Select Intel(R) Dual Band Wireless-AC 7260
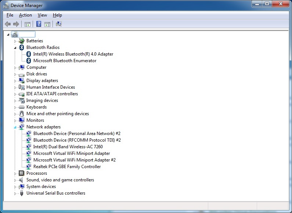The height and width of the screenshot is (213, 292). [x=68, y=147]
